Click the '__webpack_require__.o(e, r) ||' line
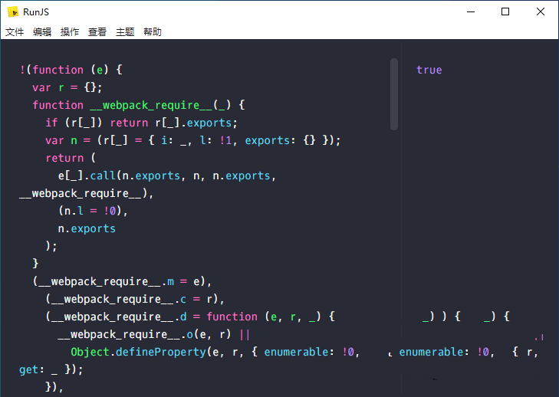 coord(153,334)
